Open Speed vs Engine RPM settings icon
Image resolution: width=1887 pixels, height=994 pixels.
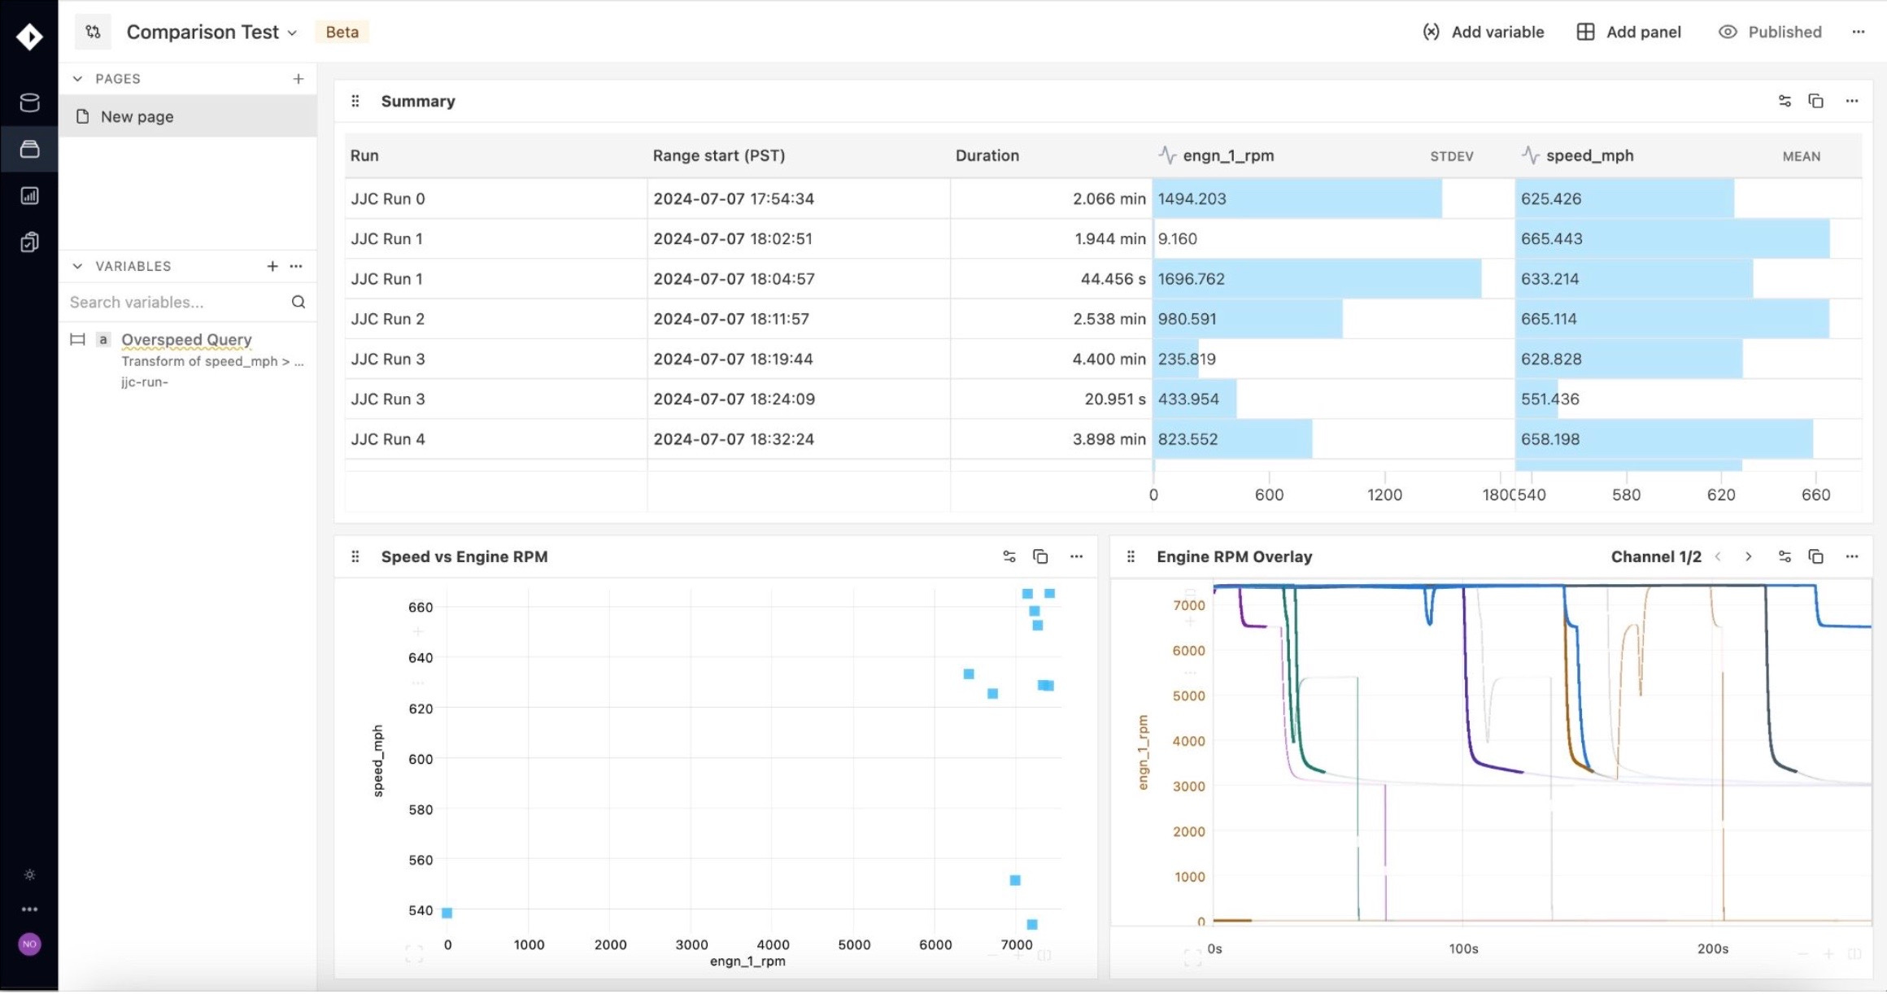[x=1009, y=556]
